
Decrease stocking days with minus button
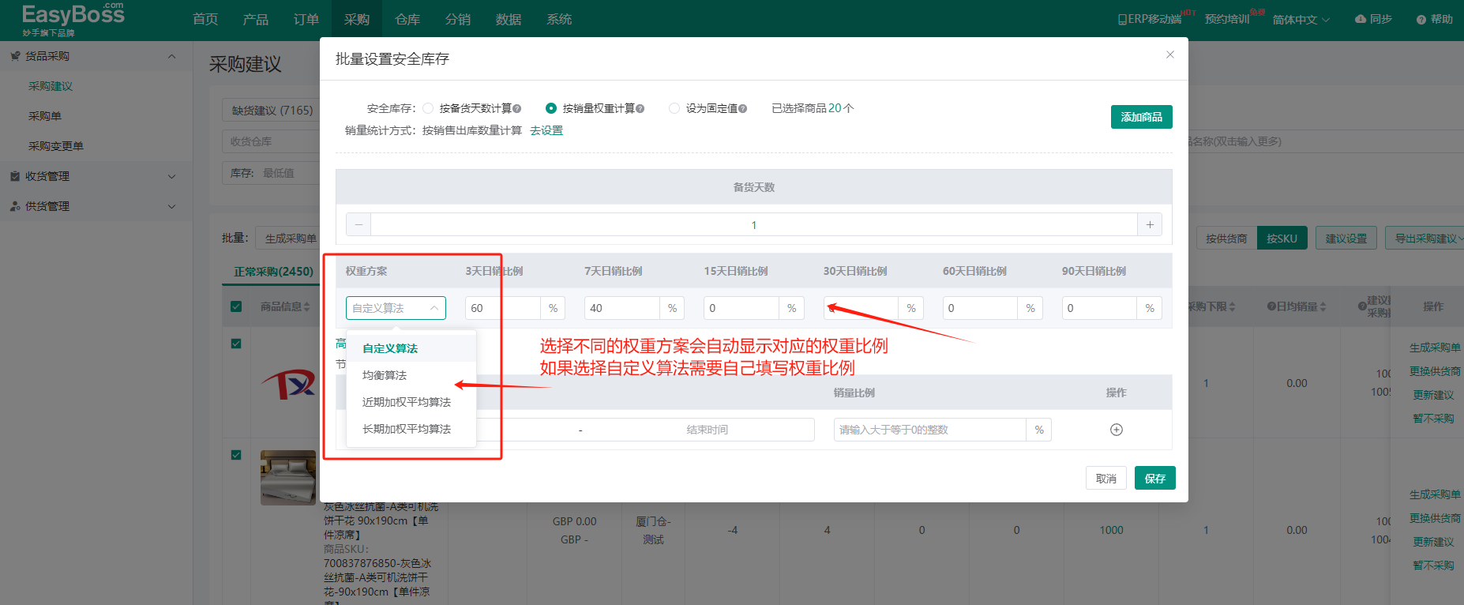(358, 225)
